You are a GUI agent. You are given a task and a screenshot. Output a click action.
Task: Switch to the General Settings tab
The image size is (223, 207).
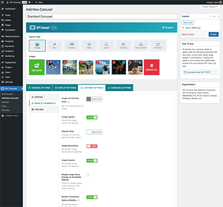pyautogui.click(x=40, y=88)
